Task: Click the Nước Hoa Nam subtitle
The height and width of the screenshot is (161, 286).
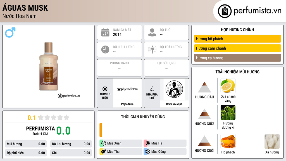Action: (x=20, y=16)
